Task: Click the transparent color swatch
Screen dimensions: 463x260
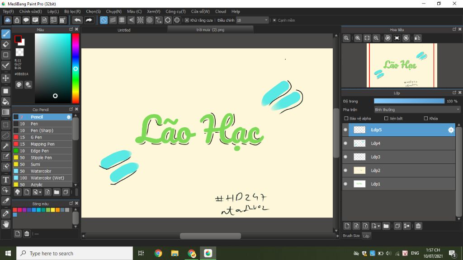Action: click(x=19, y=52)
